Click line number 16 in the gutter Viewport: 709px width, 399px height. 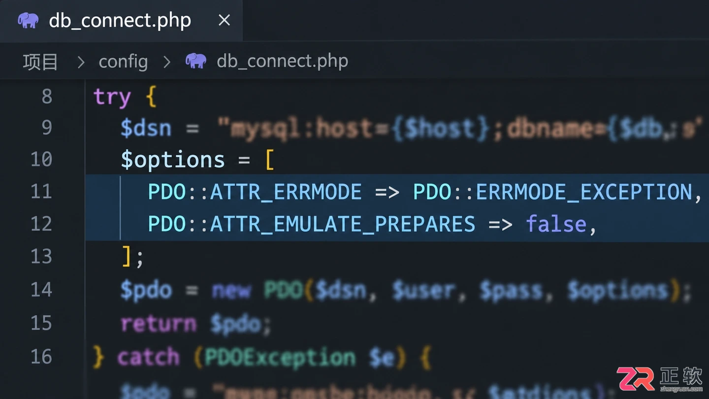pos(41,357)
